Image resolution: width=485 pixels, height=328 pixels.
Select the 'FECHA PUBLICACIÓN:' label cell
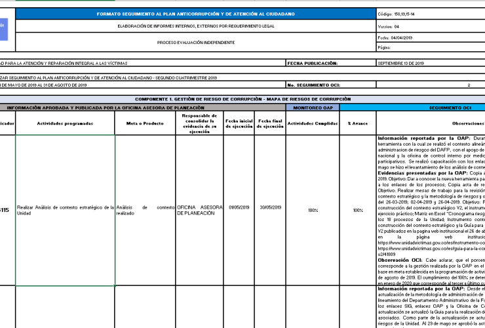[330, 64]
